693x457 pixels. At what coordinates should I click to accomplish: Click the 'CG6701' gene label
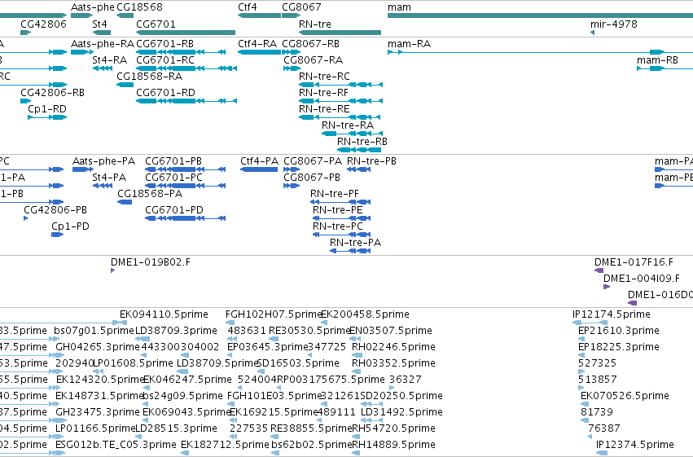click(156, 24)
